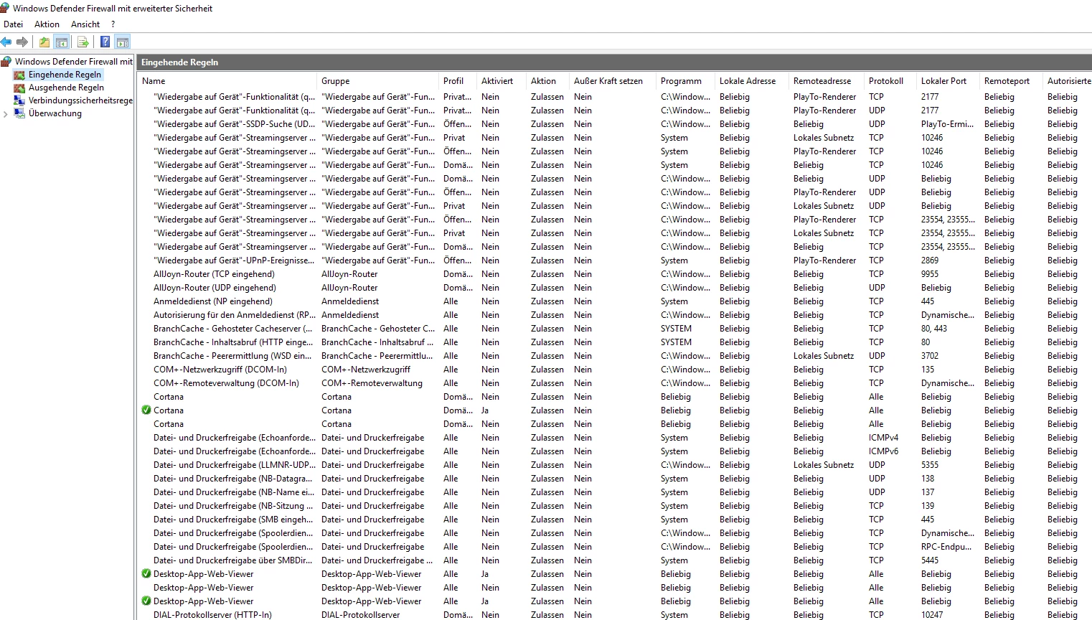Click the blue Back arrow in toolbar
1092x620 pixels.
(6, 42)
